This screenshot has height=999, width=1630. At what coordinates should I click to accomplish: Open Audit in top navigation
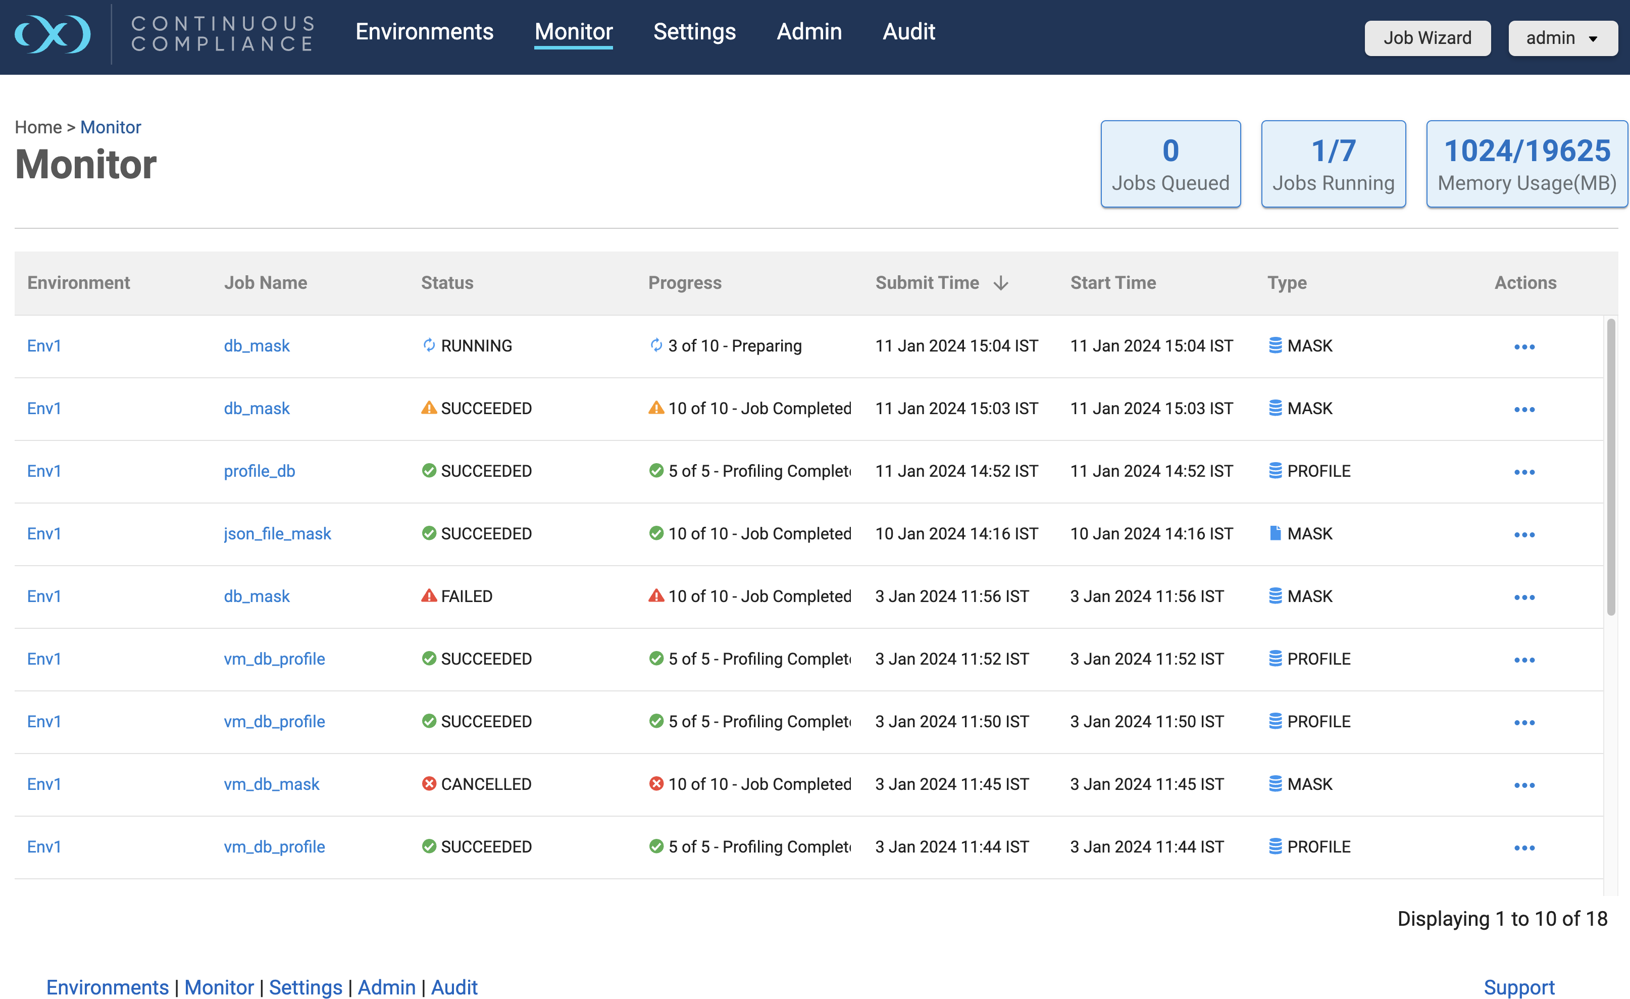point(909,32)
